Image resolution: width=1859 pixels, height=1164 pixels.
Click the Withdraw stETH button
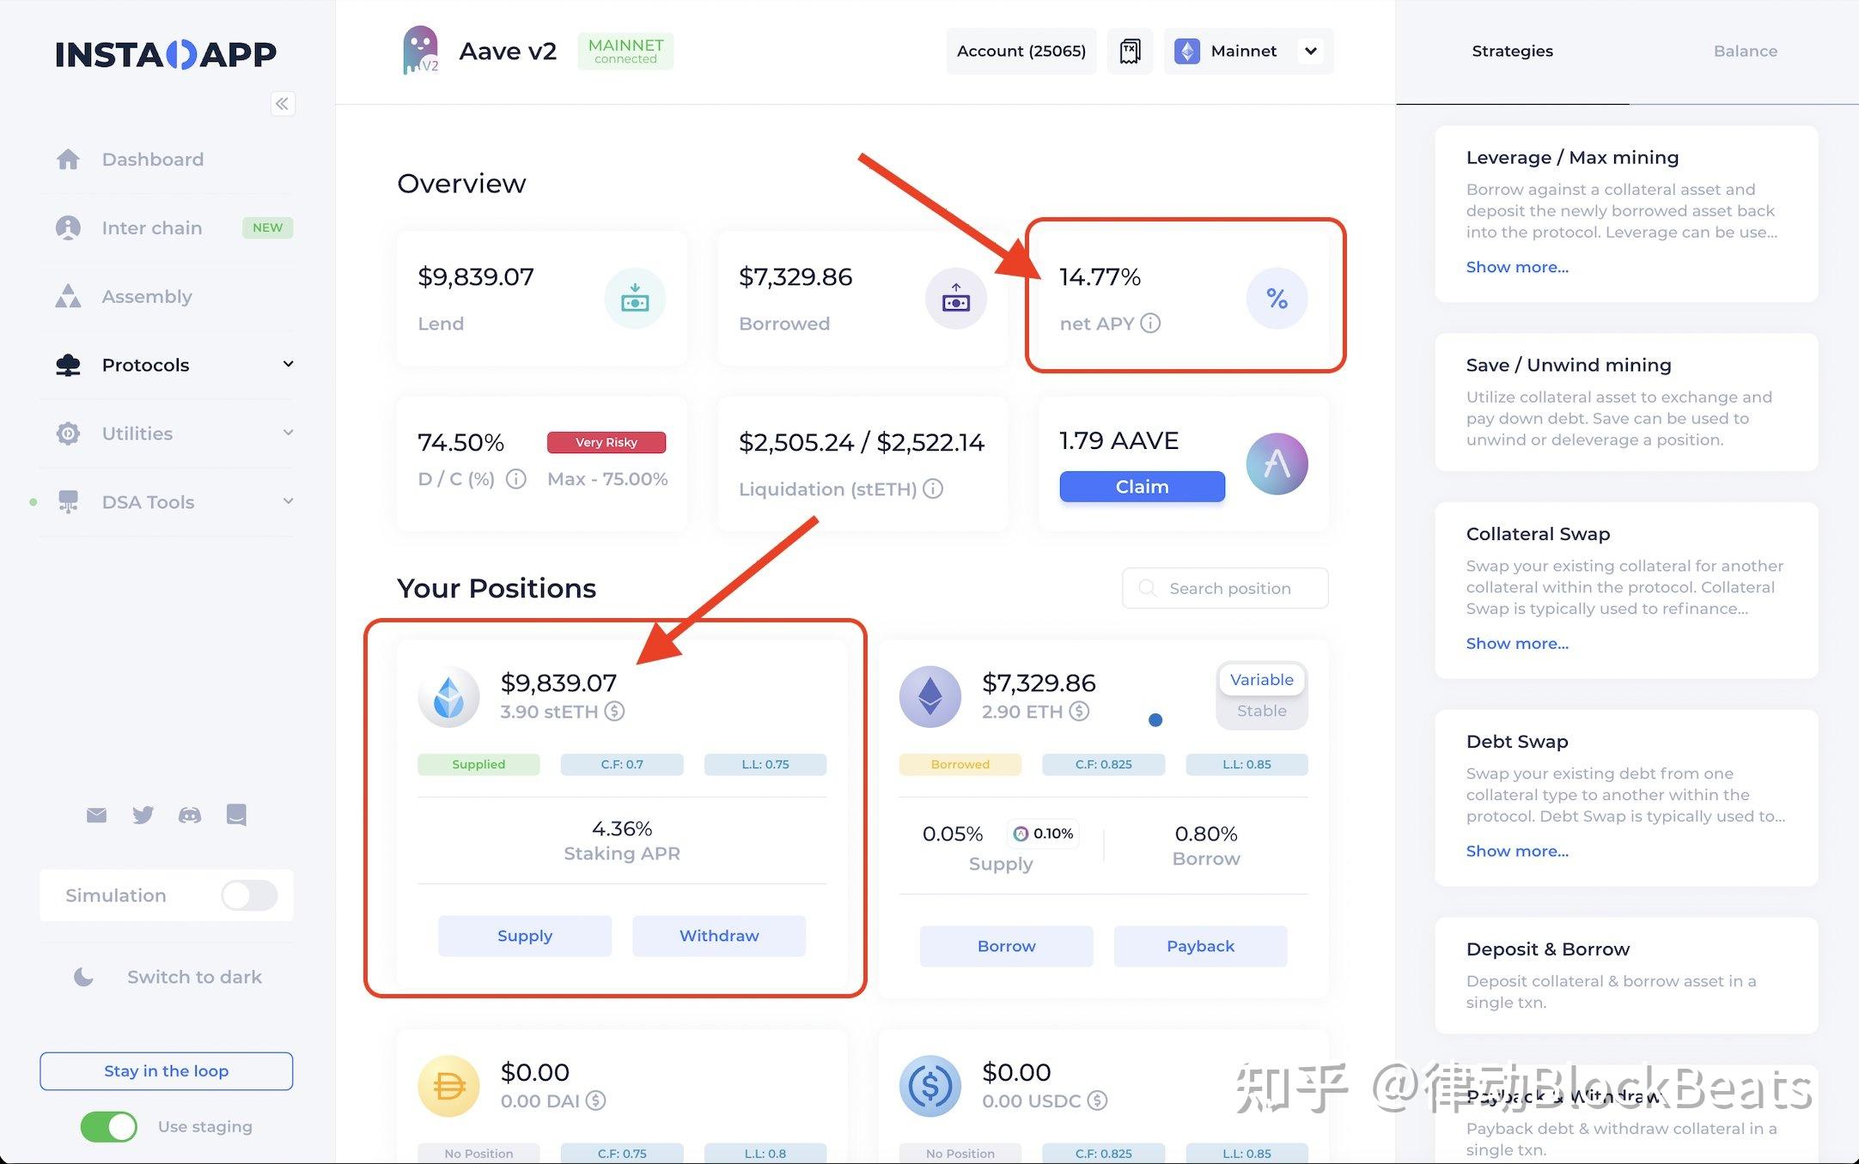(717, 935)
